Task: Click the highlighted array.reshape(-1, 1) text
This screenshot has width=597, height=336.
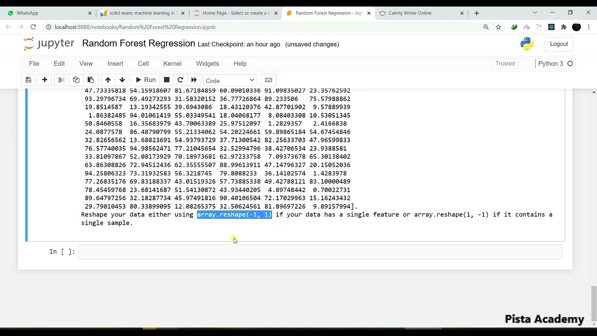Action: coord(234,215)
